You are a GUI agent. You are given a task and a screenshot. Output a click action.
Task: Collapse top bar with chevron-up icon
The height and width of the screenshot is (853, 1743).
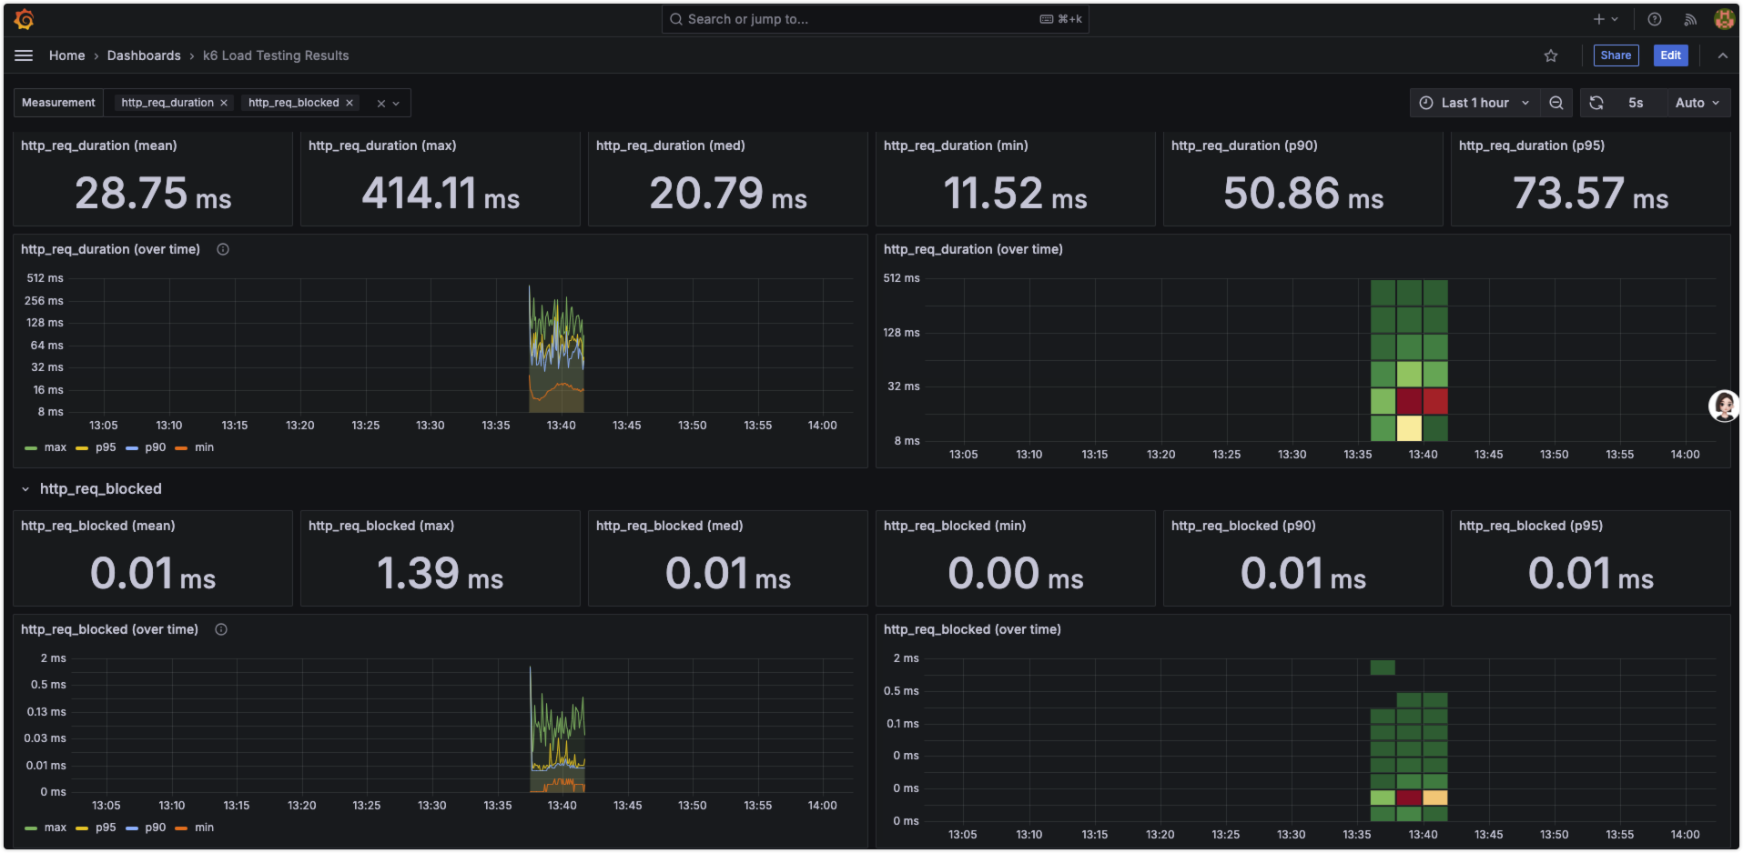point(1723,55)
